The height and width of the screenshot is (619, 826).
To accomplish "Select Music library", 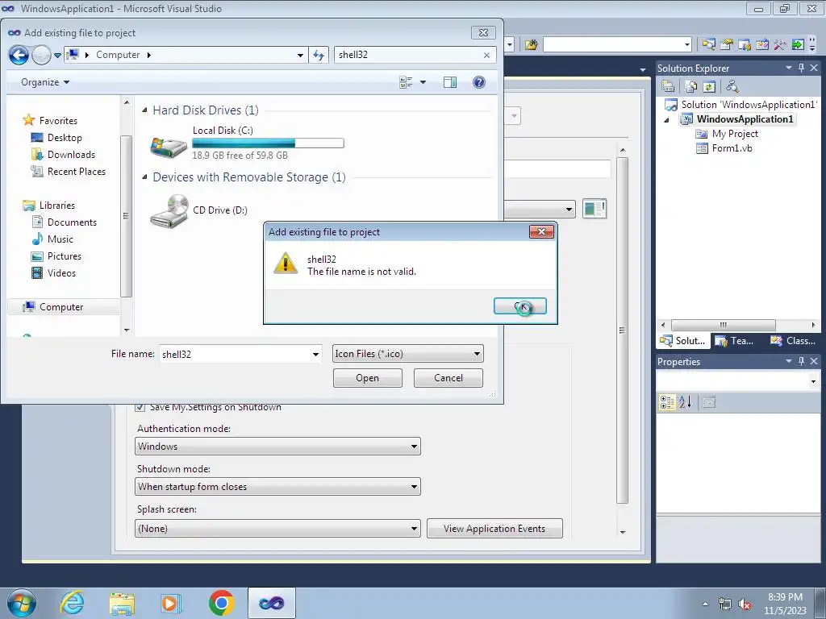I will 52,239.
